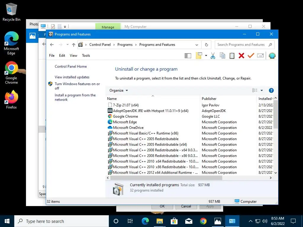Click Turn Windows features on or off
This screenshot has height=227, width=303.
tap(77, 86)
